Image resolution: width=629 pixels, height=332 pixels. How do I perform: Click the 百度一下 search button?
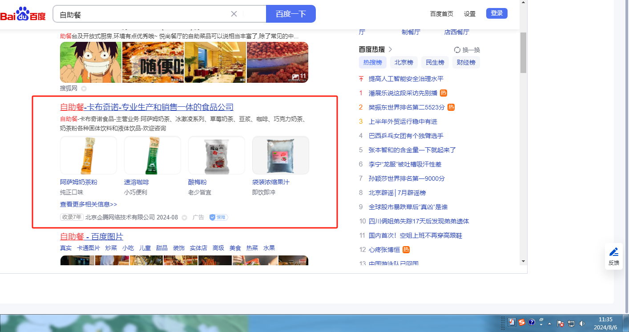pyautogui.click(x=291, y=14)
